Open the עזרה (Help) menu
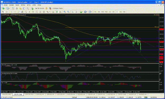The height and width of the screenshot is (99, 165). (x=39, y=5)
